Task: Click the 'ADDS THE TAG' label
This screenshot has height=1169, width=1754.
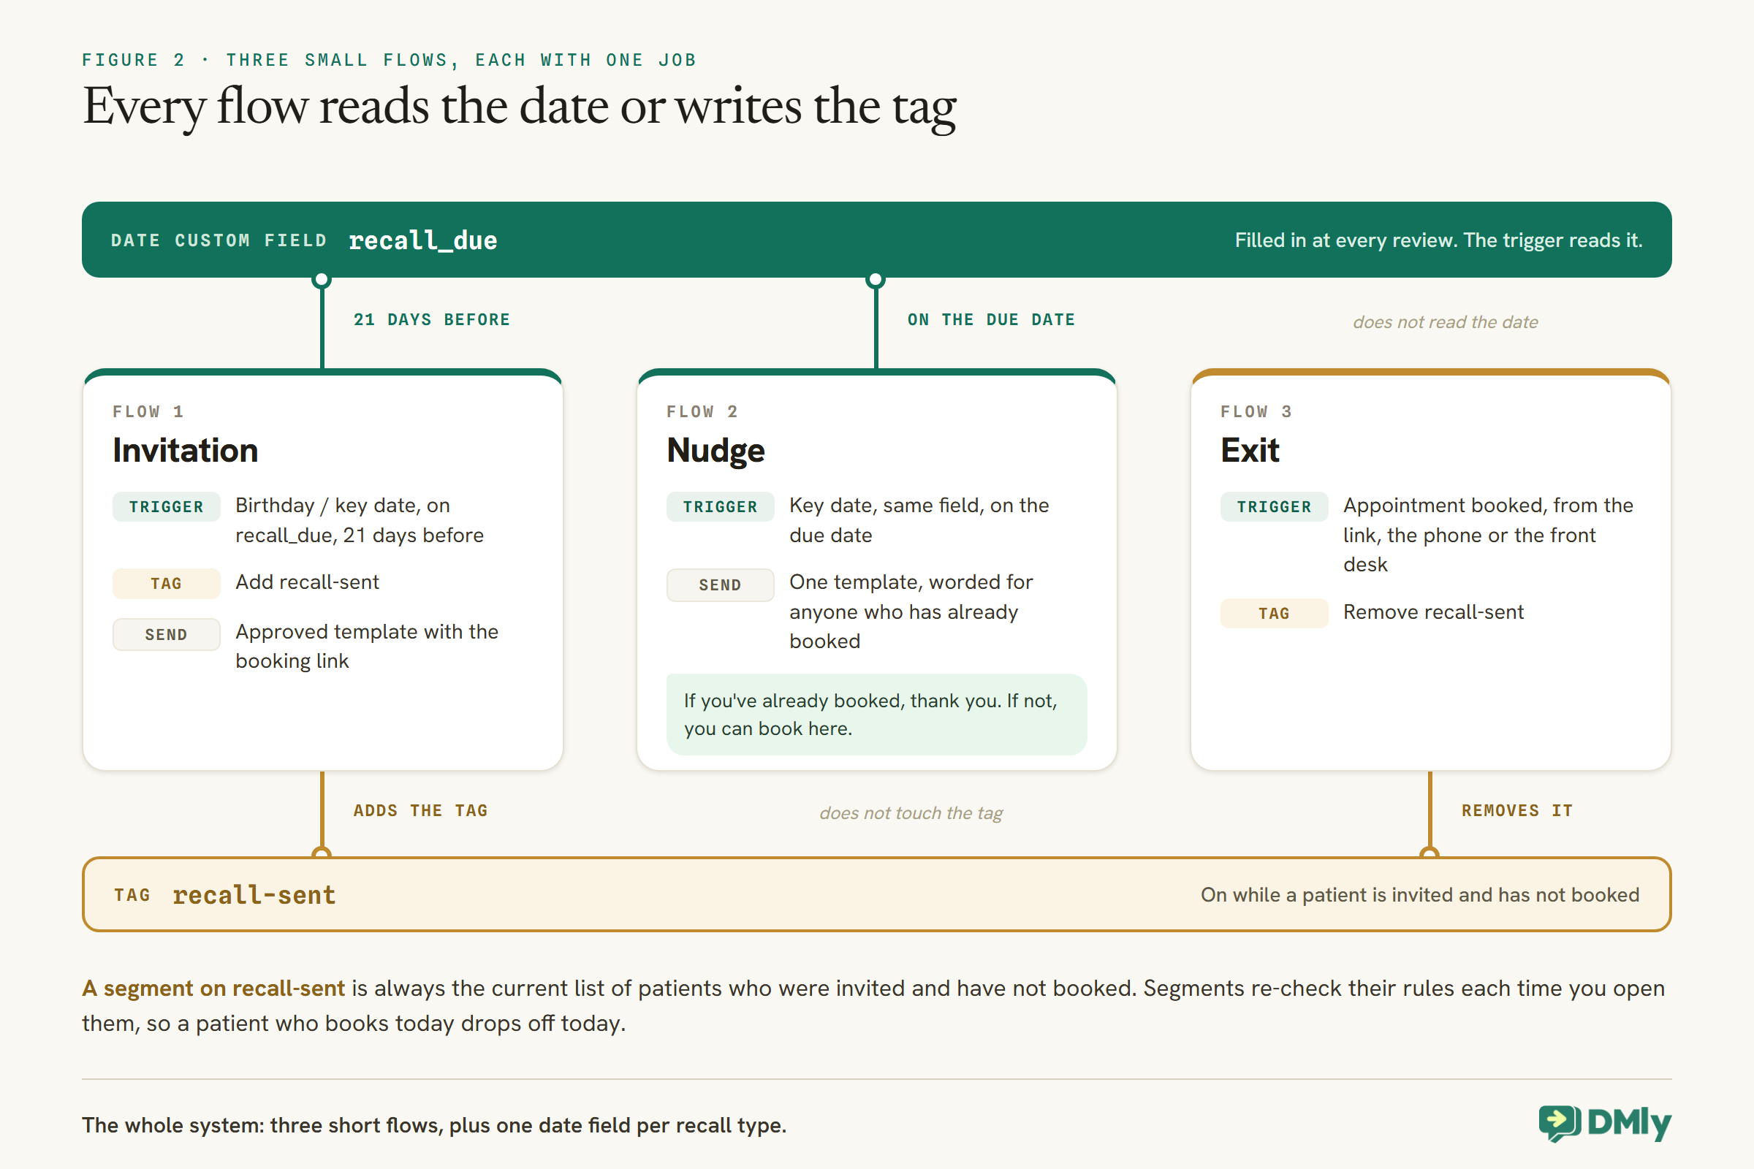Action: 421,811
